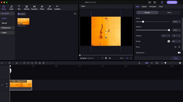Enter fullscreen player mode
This screenshot has width=183, height=102.
[x=131, y=58]
